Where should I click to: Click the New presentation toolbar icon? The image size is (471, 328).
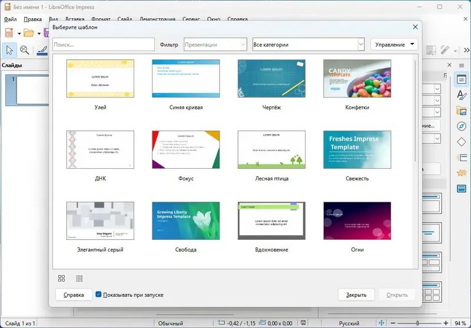pyautogui.click(x=9, y=33)
